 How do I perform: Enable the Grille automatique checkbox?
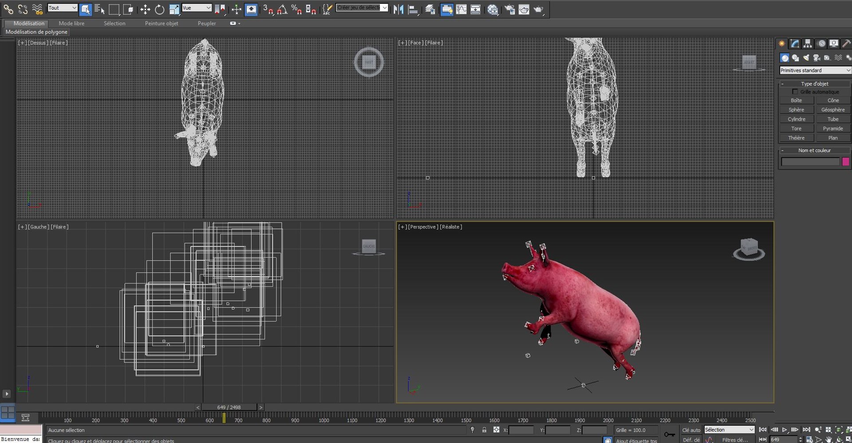[795, 92]
